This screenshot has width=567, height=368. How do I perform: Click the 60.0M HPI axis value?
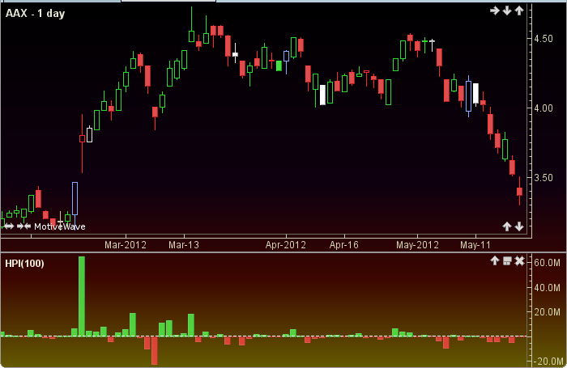pyautogui.click(x=547, y=263)
